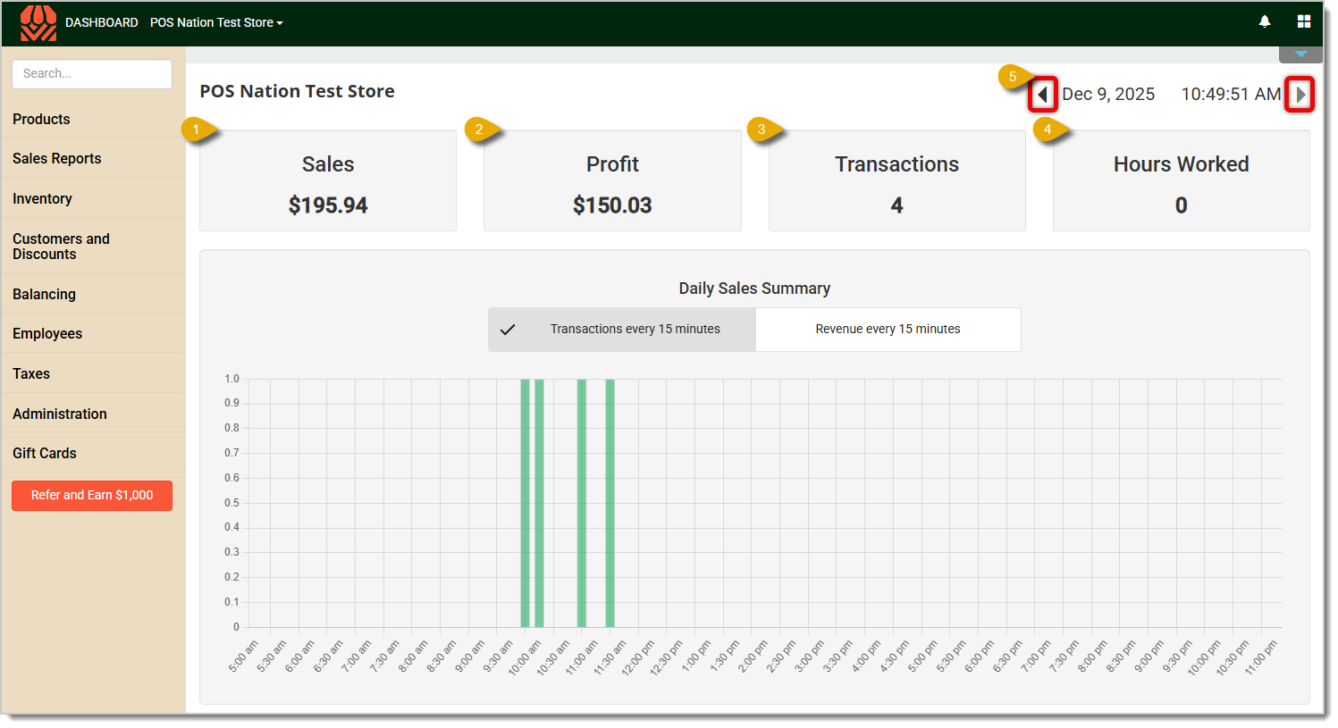
Task: Open the Hours Worked card
Action: coord(1181,181)
